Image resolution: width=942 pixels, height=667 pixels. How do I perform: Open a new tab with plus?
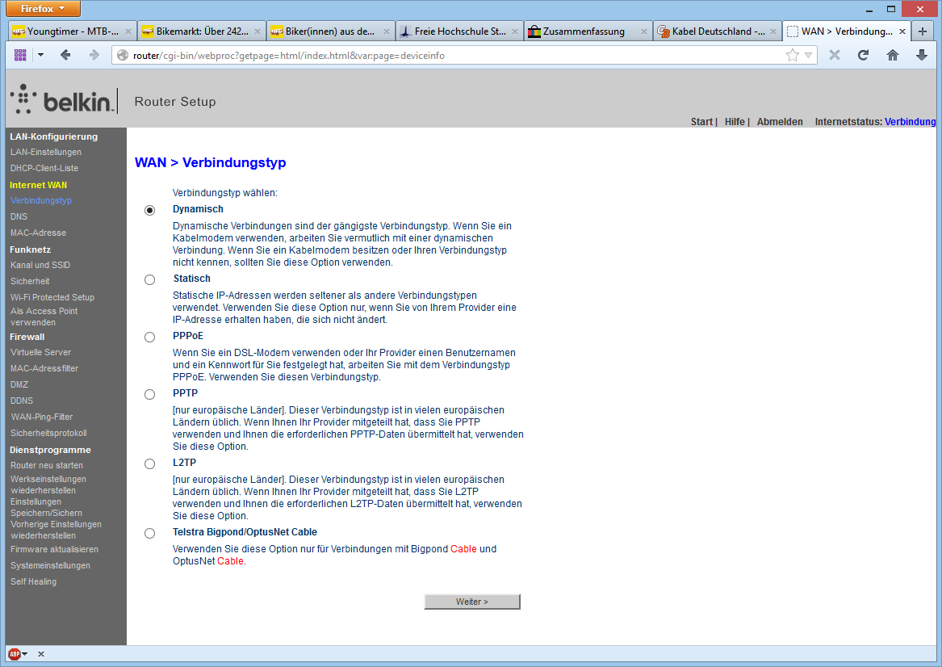pyautogui.click(x=923, y=31)
